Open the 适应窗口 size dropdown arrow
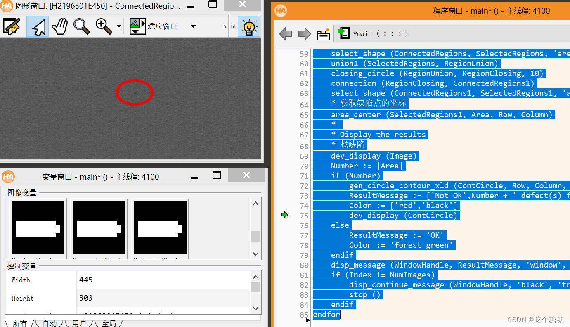570x327 pixels. (x=193, y=26)
